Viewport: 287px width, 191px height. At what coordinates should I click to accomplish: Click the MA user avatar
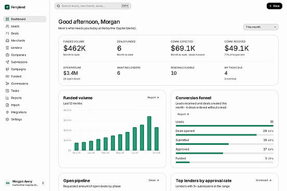7,183
